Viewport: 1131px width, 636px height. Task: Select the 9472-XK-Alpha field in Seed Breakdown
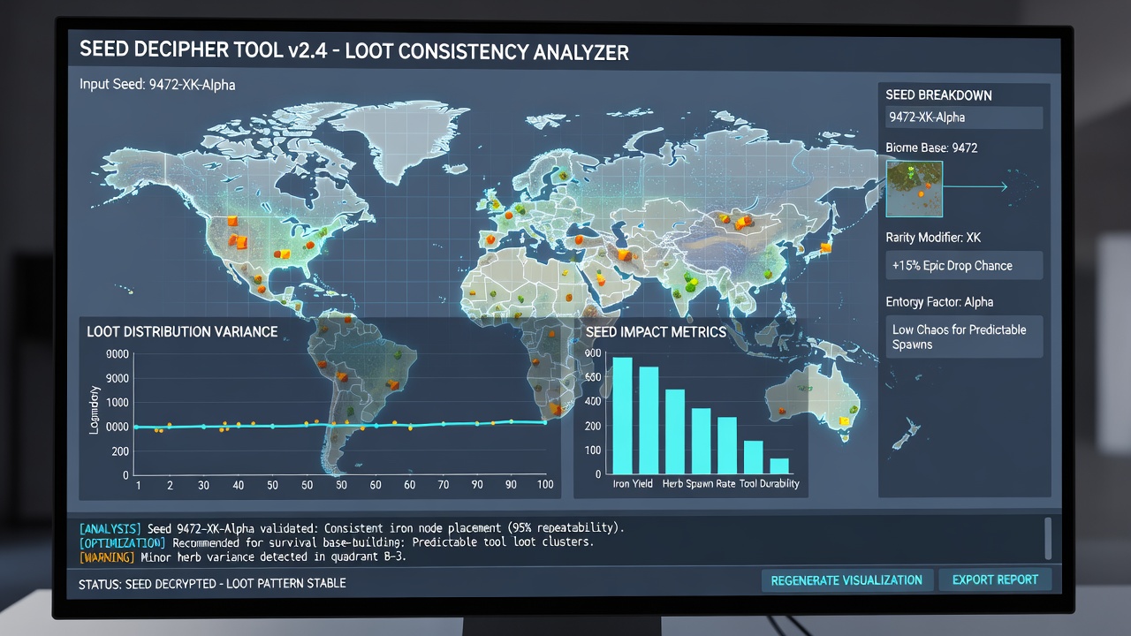click(x=964, y=117)
